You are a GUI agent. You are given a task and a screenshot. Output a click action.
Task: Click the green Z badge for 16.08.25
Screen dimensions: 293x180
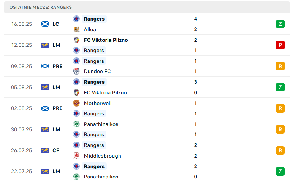[x=280, y=24]
